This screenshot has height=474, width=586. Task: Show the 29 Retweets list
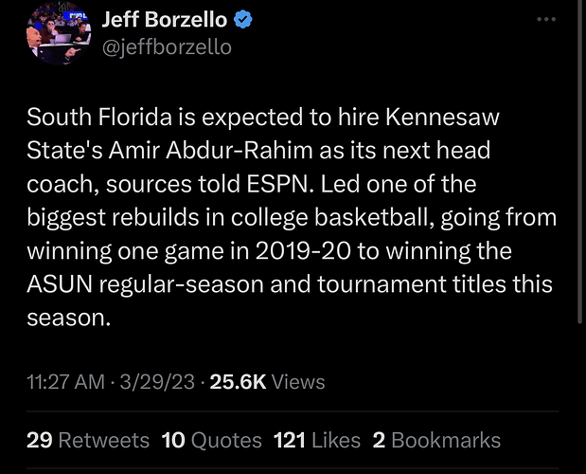point(88,440)
